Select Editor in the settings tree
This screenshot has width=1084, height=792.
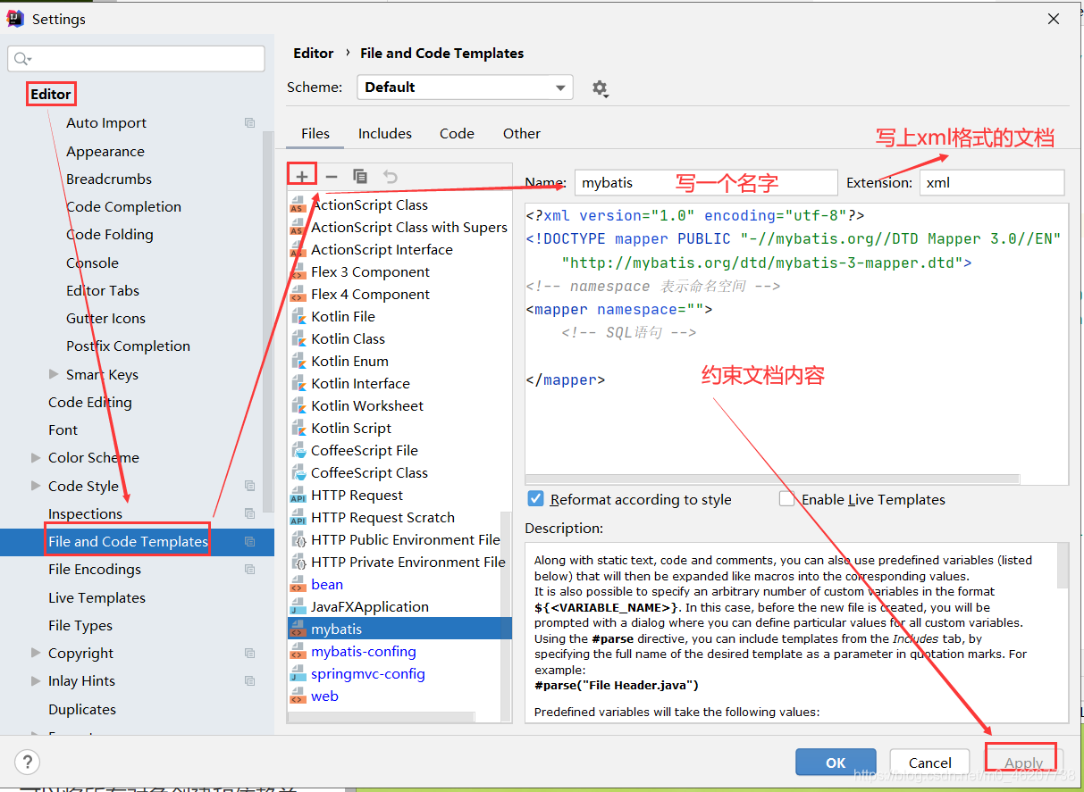[51, 94]
